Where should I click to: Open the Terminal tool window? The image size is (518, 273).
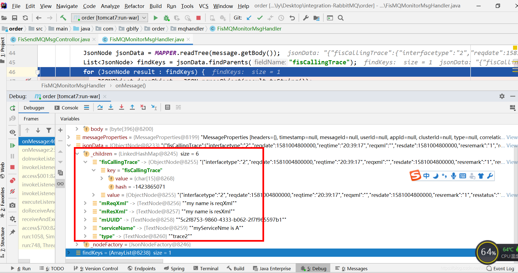tap(206, 269)
